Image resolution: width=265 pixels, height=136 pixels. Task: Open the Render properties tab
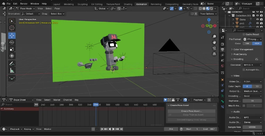coord(222,44)
